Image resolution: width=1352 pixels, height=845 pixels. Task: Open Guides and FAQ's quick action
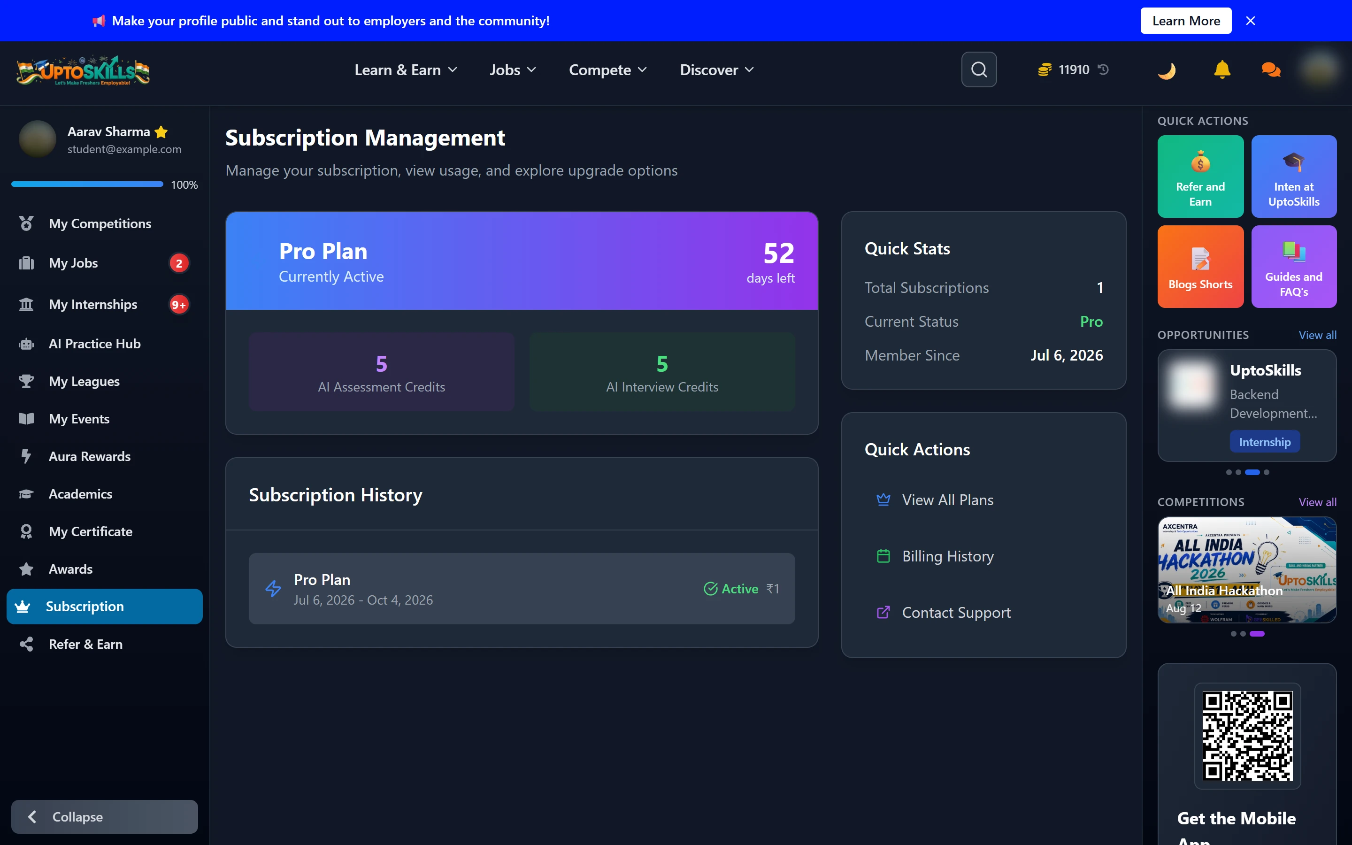[1293, 266]
